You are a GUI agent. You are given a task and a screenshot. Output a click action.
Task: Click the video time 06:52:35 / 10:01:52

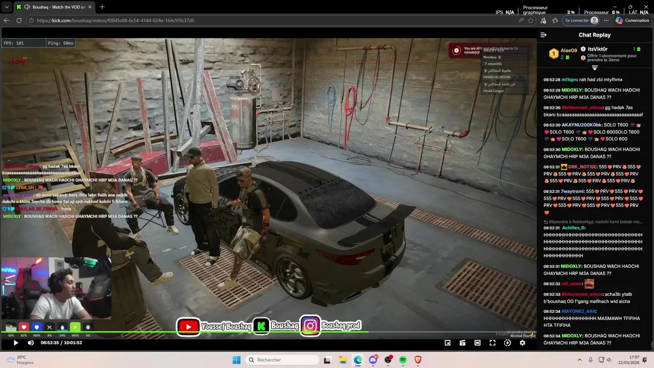[x=61, y=343]
